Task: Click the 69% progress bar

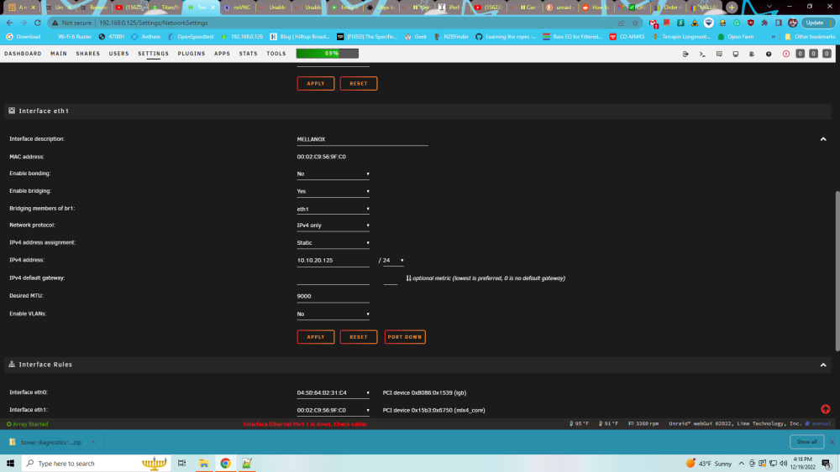Action: click(328, 54)
